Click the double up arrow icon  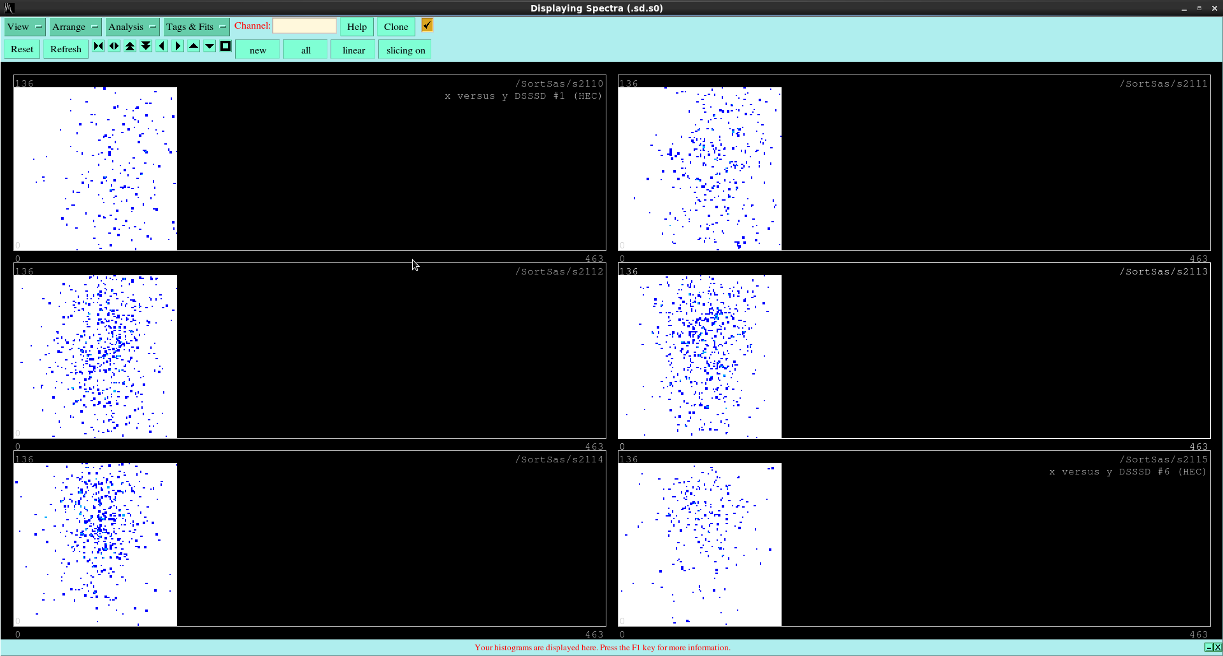point(130,46)
